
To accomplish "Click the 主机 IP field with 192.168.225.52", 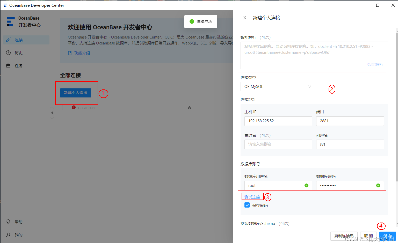I will 278,121.
